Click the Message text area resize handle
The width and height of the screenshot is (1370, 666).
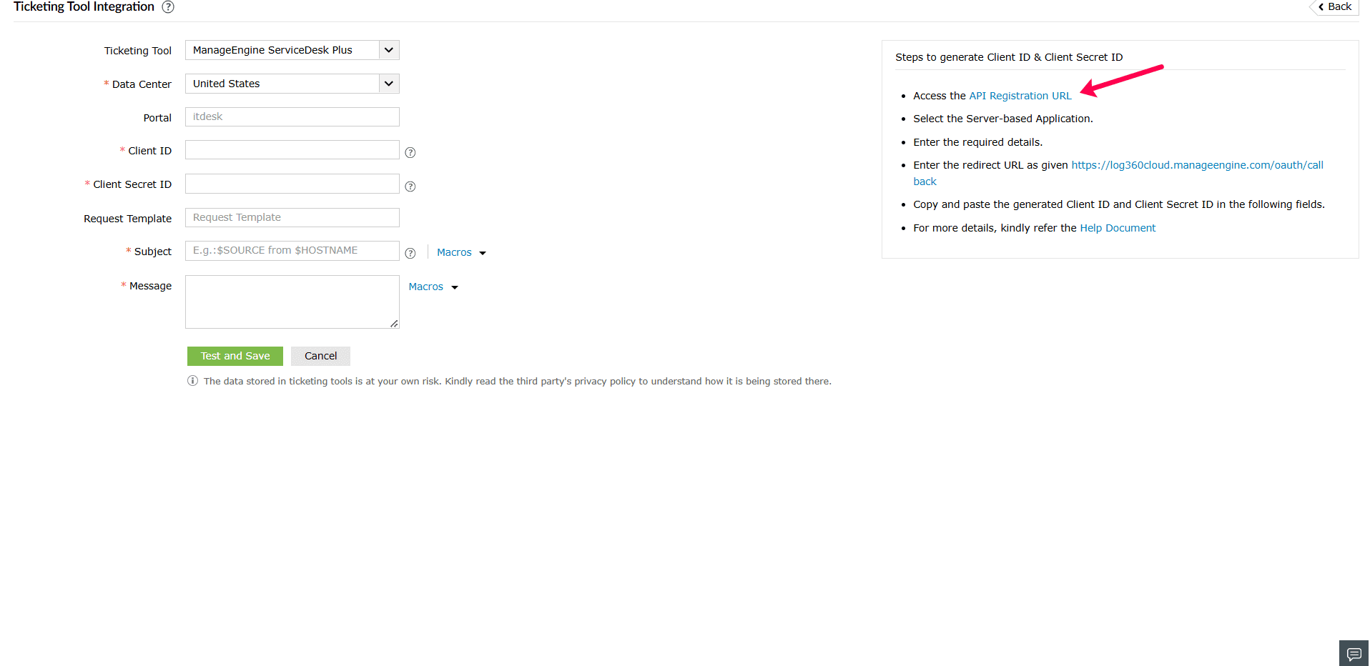(x=394, y=324)
